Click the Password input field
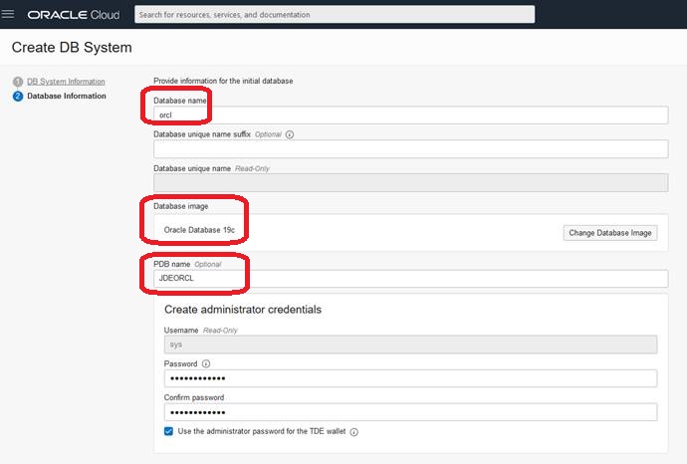 [410, 378]
